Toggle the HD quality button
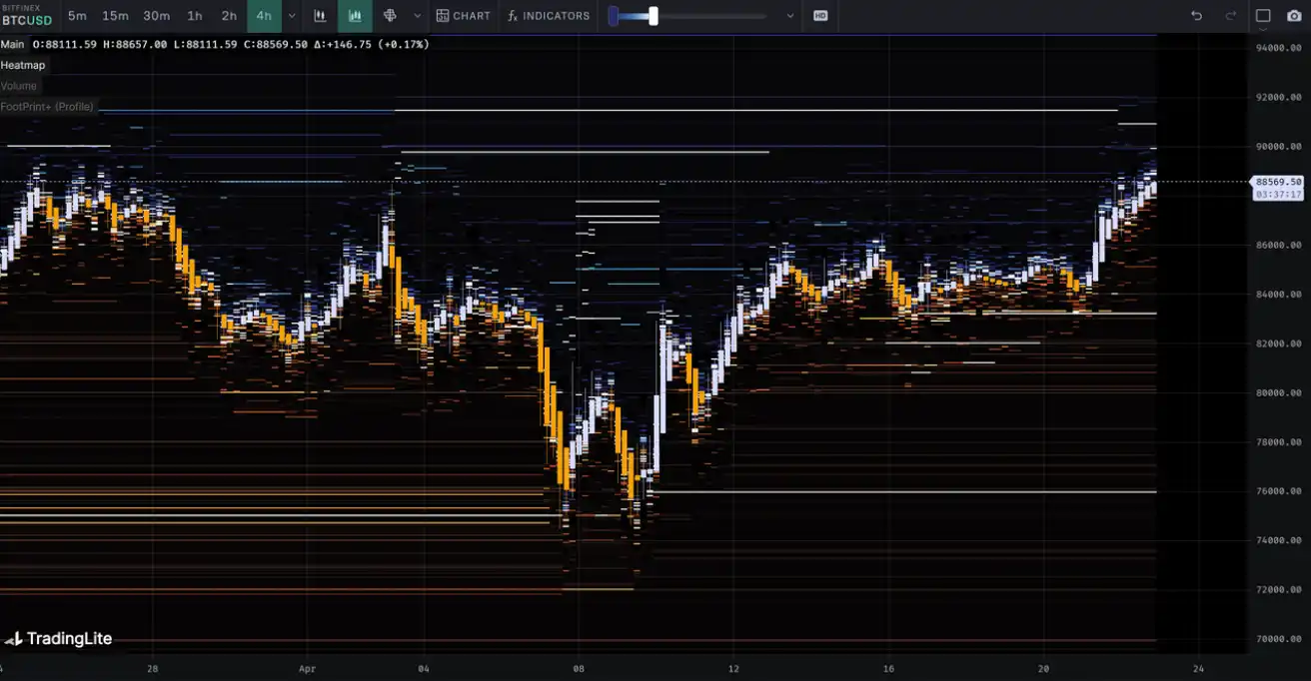Screen dimensions: 1311x681 point(820,16)
